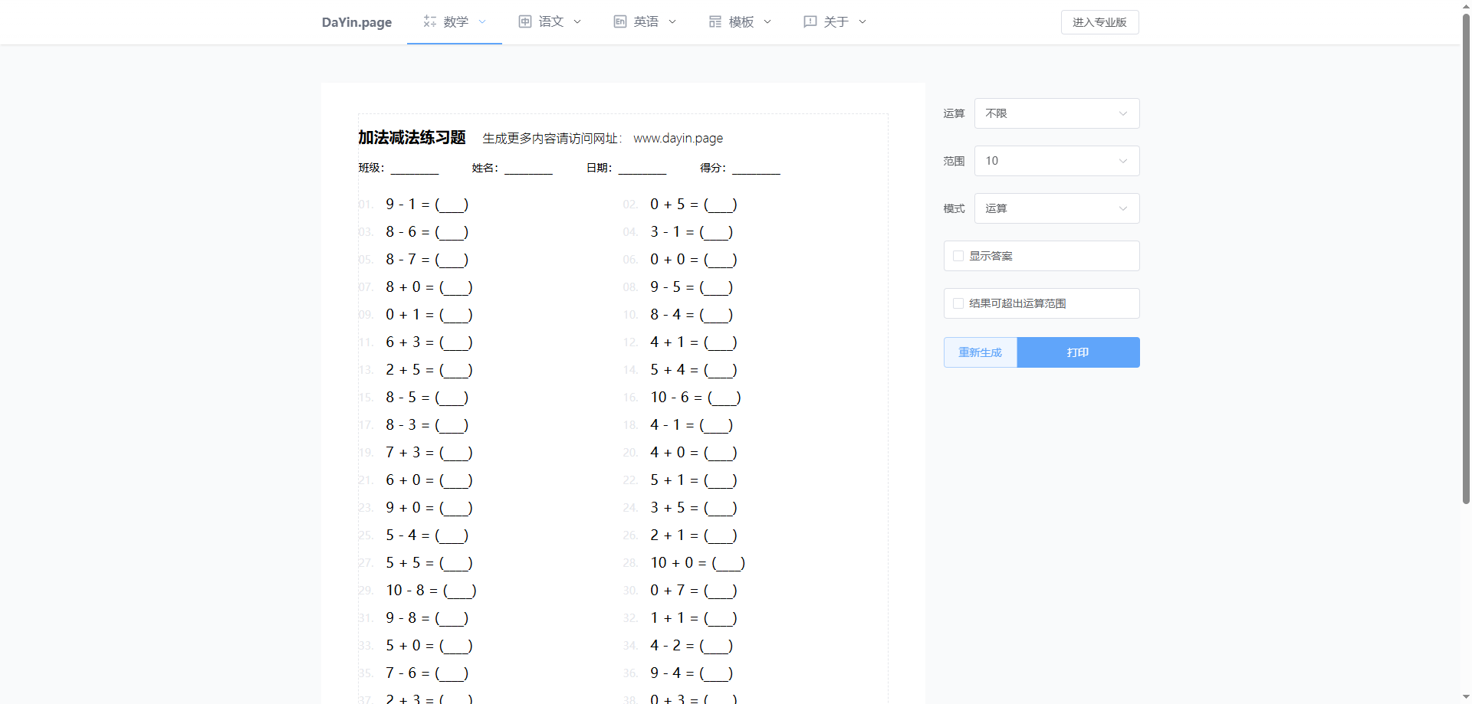Screen dimensions: 1472x704
Task: Click chevron arrow beside 模板 menu
Action: (x=767, y=21)
